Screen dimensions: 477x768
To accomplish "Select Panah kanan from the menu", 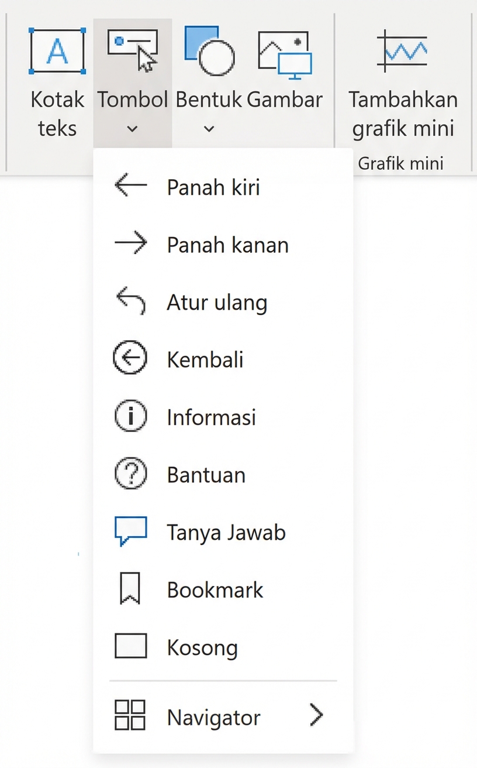I will 227,244.
